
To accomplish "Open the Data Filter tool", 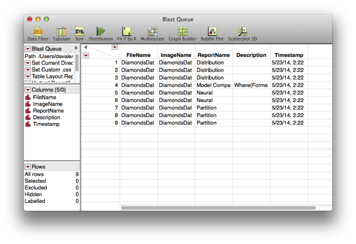I will tap(38, 33).
